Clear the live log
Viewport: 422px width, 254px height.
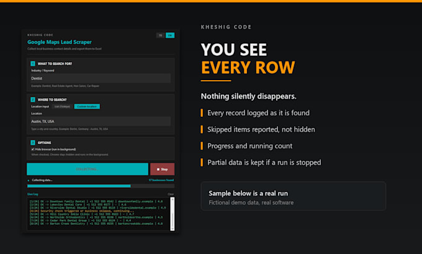(171, 194)
